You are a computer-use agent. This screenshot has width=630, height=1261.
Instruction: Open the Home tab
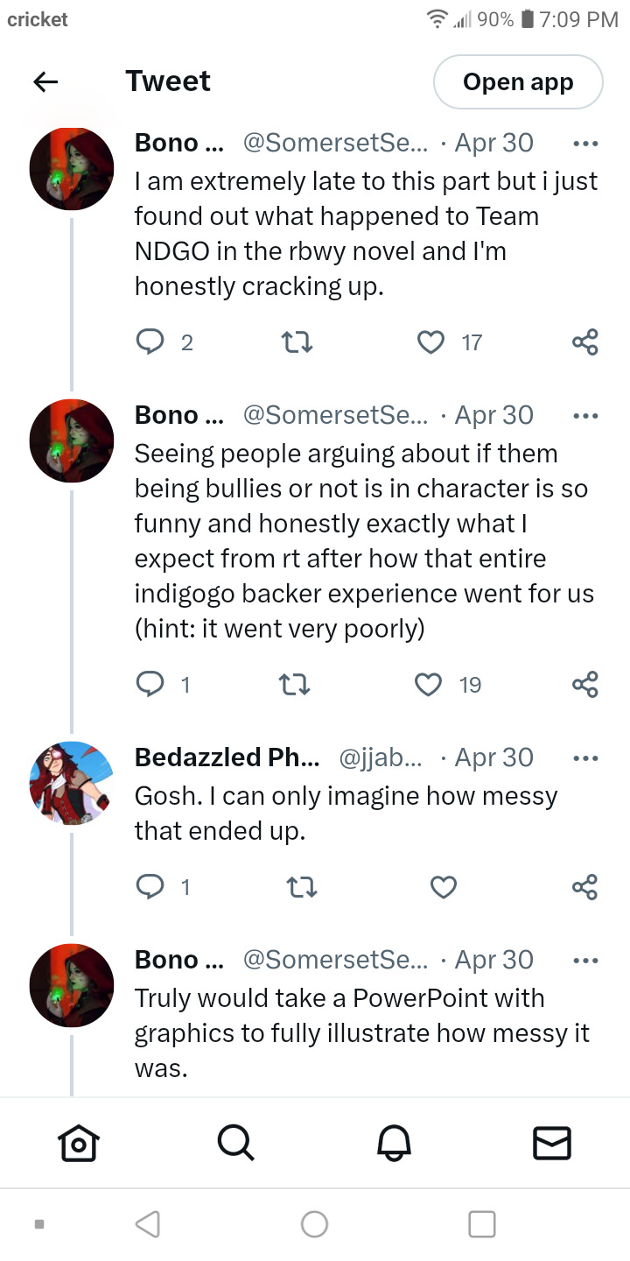(78, 1142)
